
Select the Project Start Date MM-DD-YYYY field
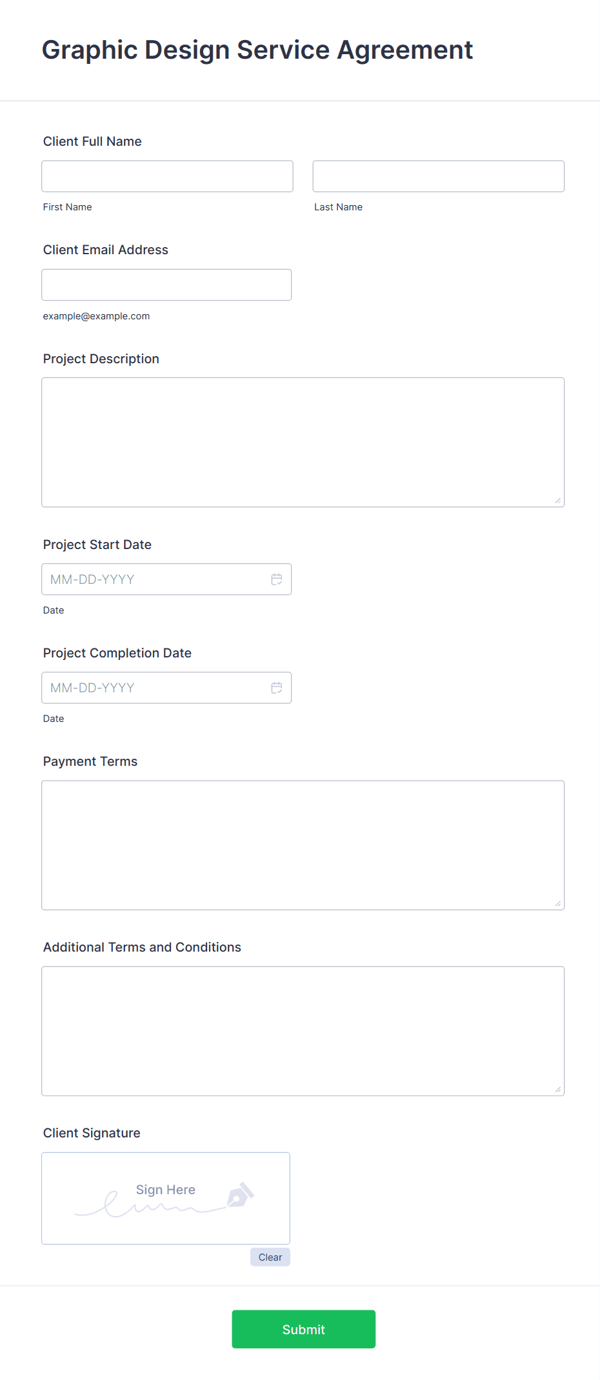click(166, 579)
